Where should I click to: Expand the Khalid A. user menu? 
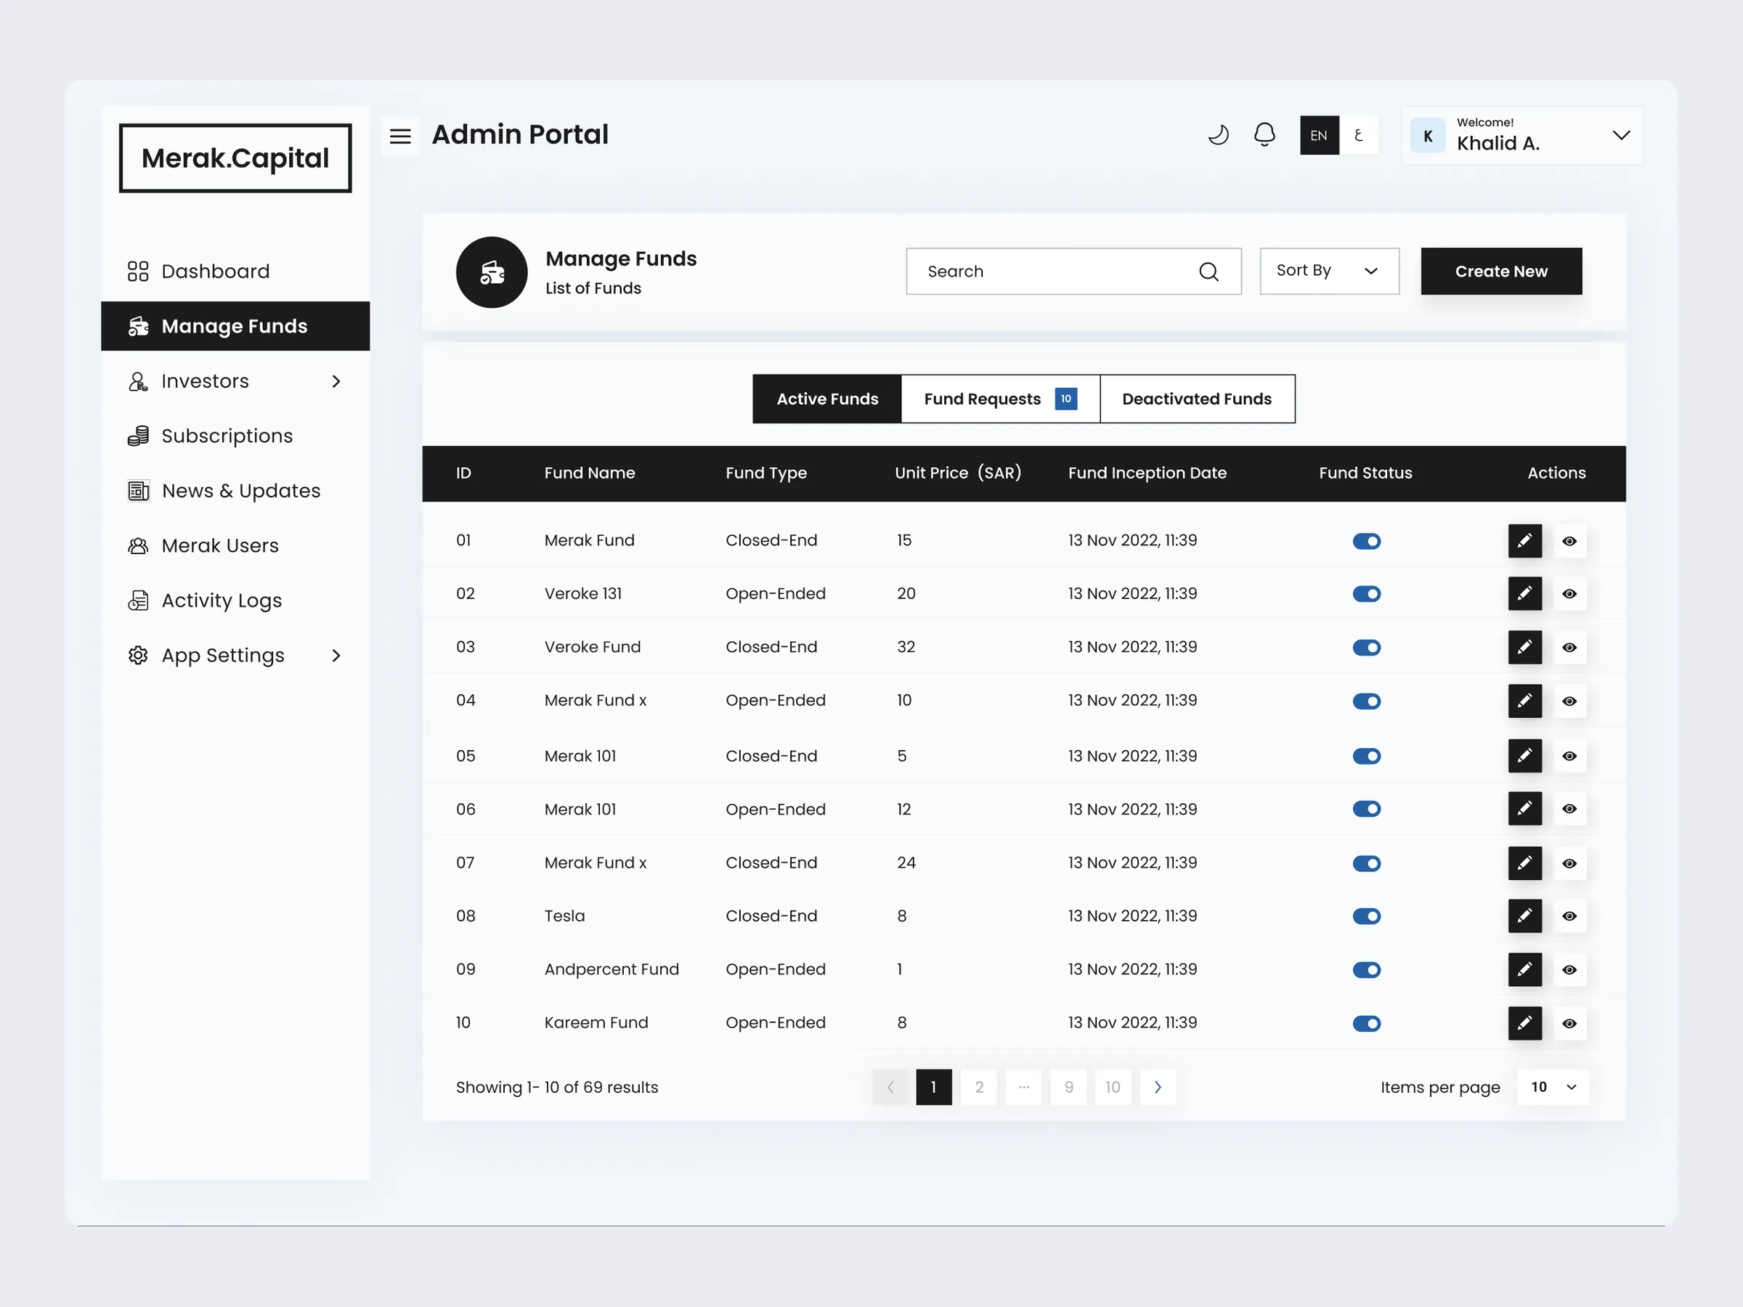tap(1621, 136)
